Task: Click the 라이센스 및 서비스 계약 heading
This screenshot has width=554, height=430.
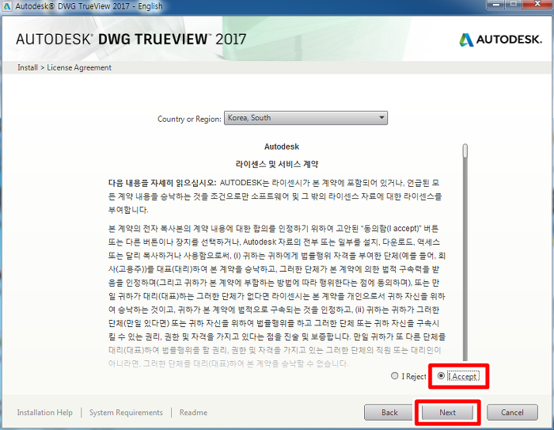Action: pos(277,164)
